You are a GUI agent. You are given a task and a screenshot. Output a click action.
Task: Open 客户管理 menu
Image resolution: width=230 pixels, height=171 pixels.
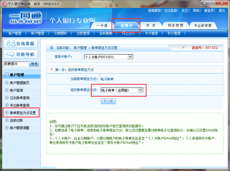click(15, 33)
